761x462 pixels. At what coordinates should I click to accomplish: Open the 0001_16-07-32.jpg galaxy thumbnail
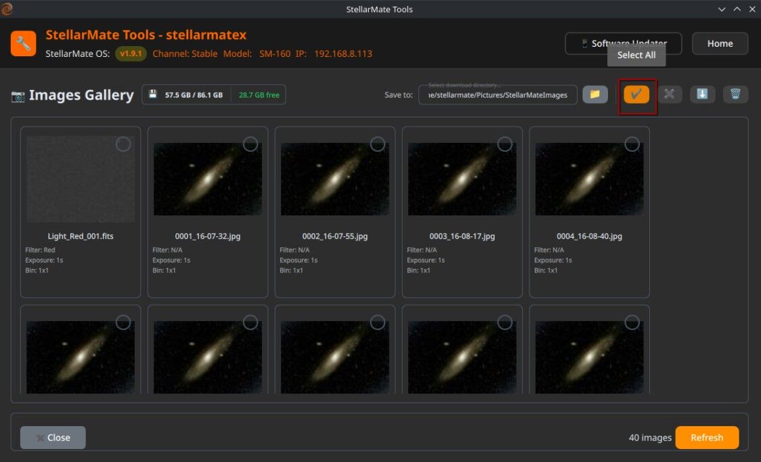click(x=208, y=179)
